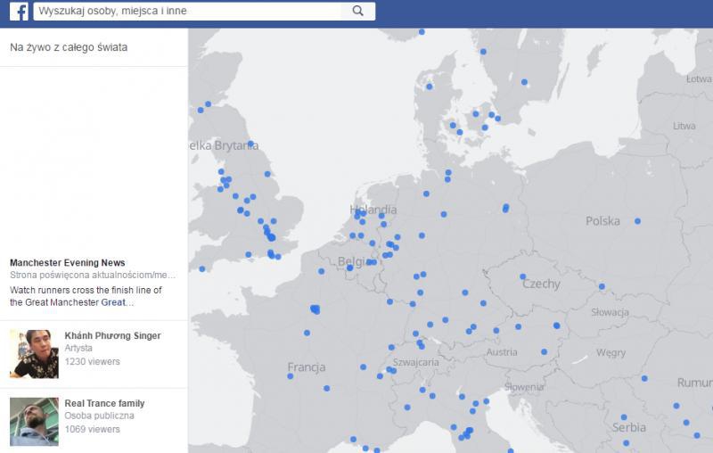Follow the blue 'Great...' link in description
This screenshot has height=453, width=713.
click(117, 302)
